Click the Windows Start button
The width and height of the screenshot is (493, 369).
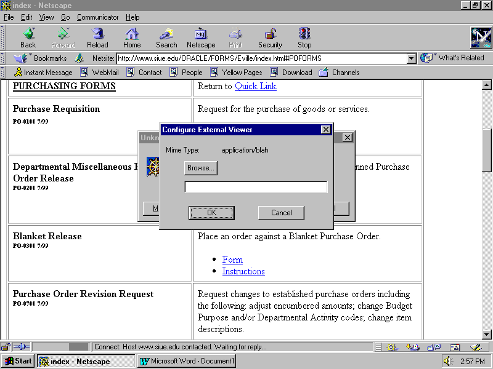click(18, 361)
